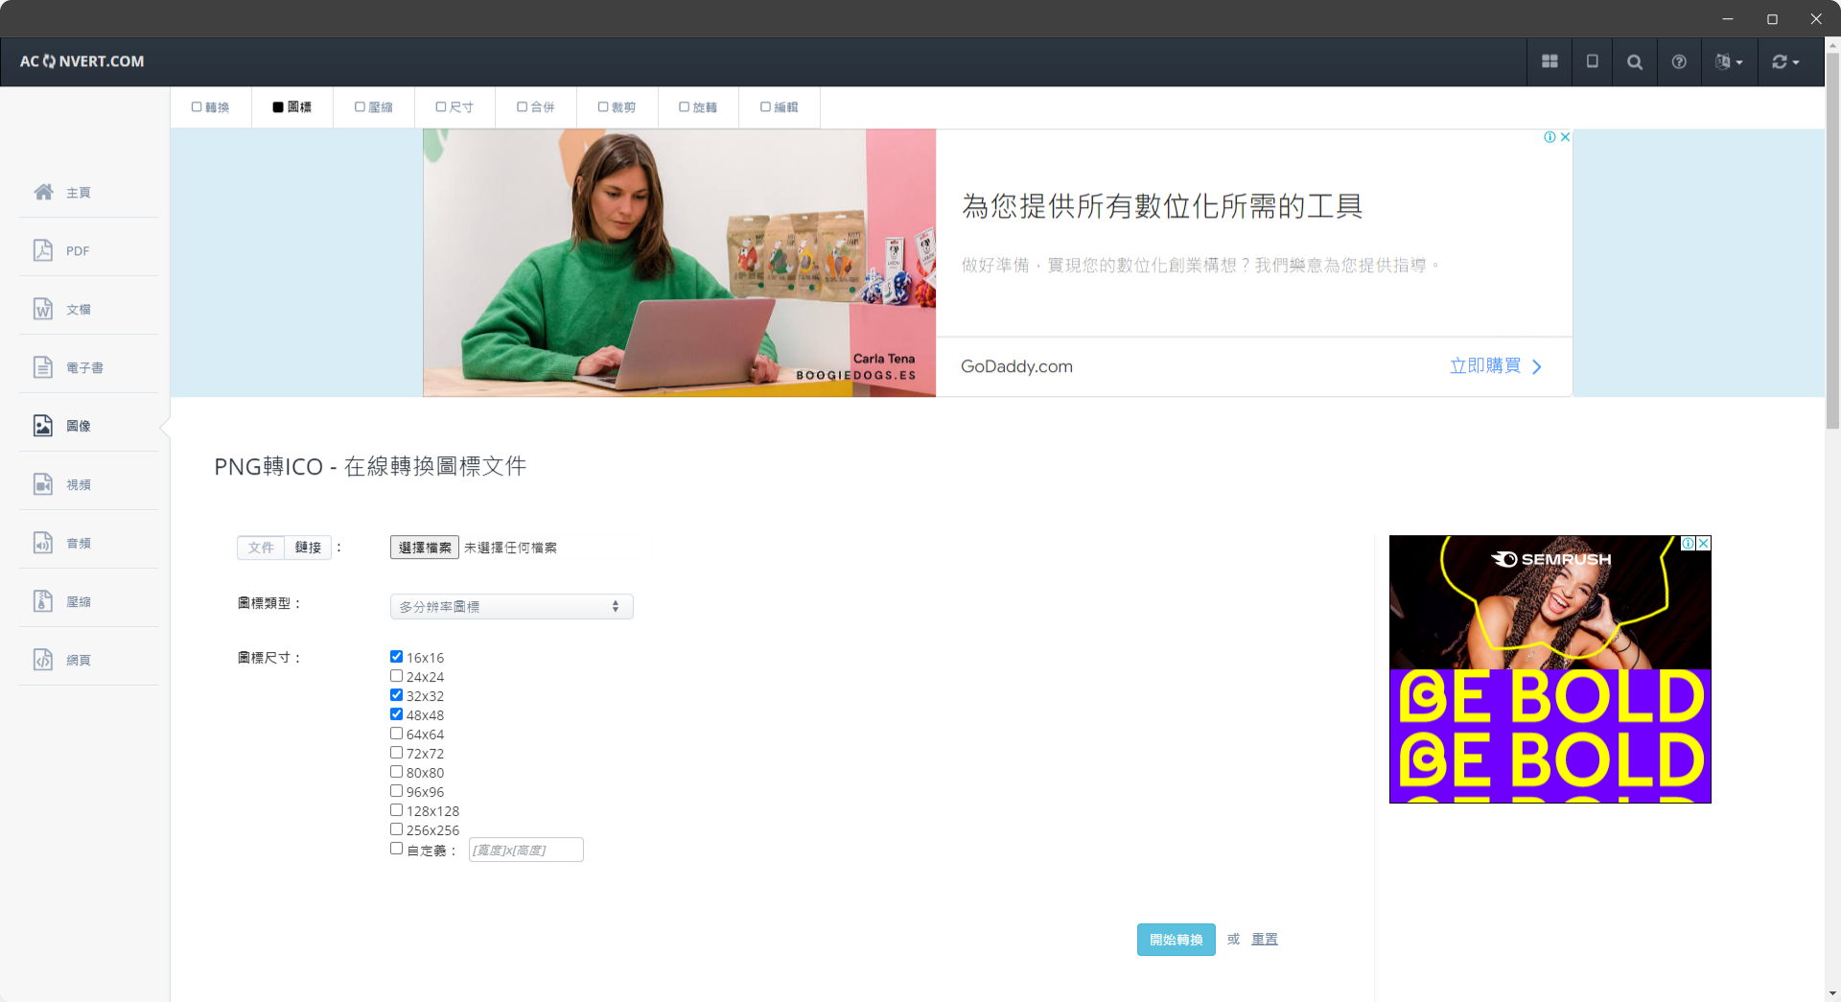
Task: Open the 網頁 webpage sidebar icon
Action: [x=43, y=660]
